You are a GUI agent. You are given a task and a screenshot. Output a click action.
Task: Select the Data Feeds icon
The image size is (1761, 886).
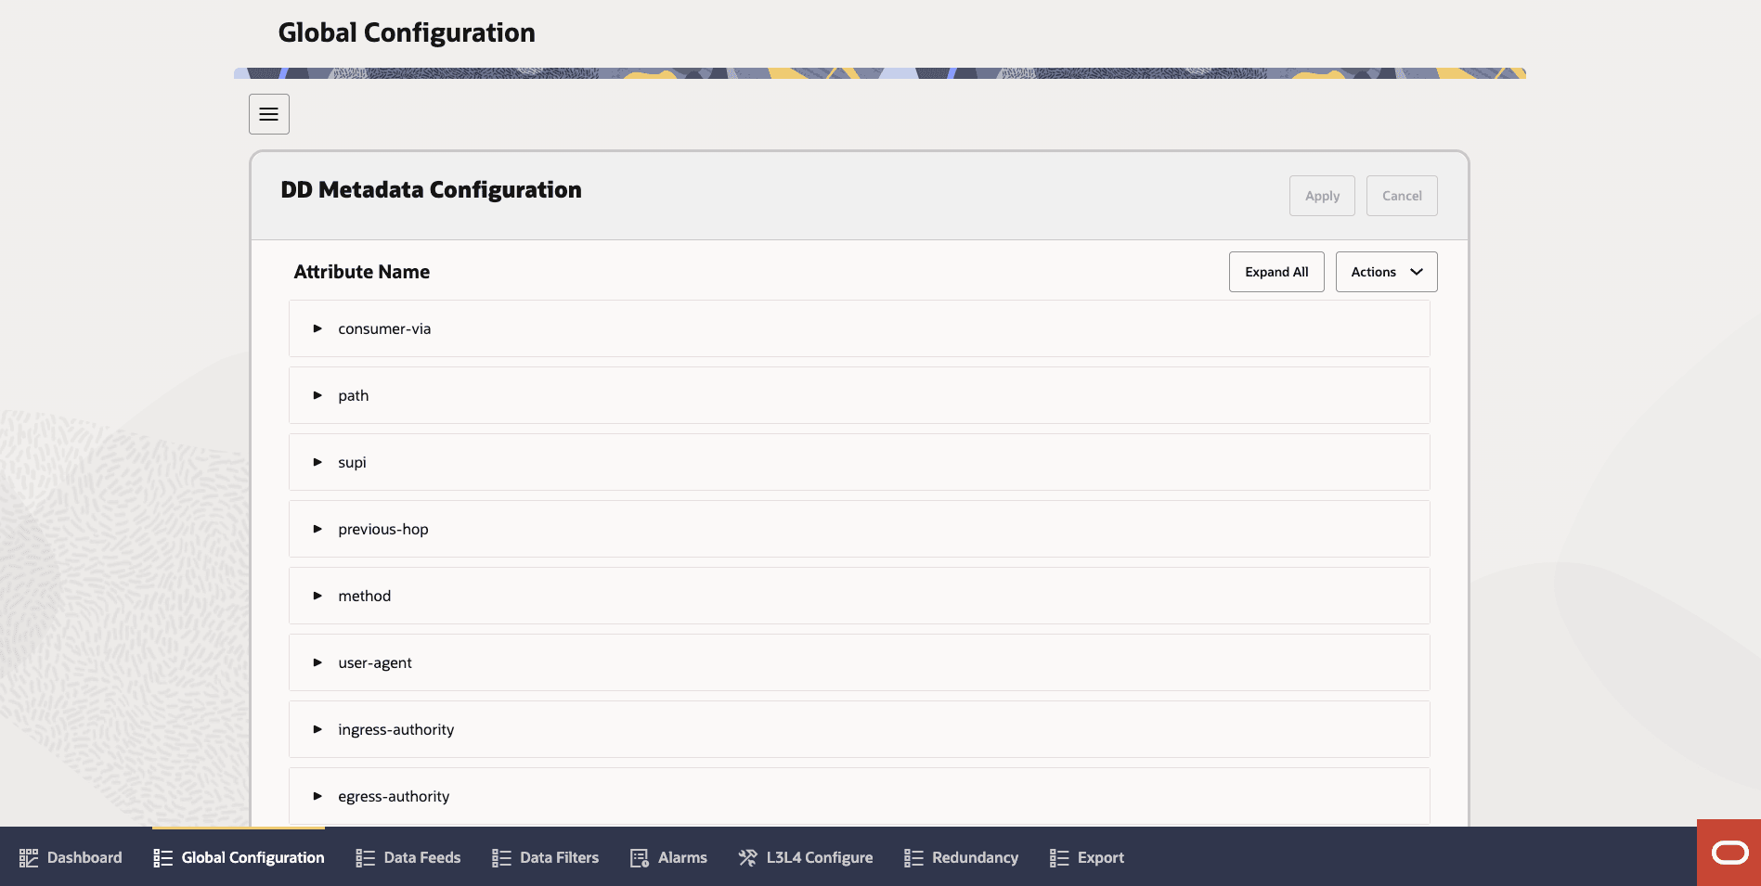click(364, 857)
